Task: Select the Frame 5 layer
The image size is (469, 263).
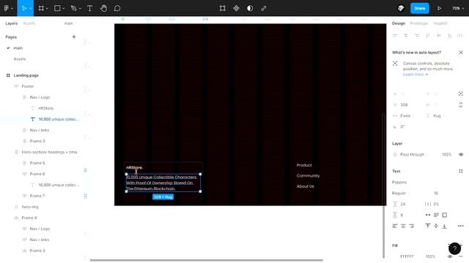Action: click(x=37, y=163)
